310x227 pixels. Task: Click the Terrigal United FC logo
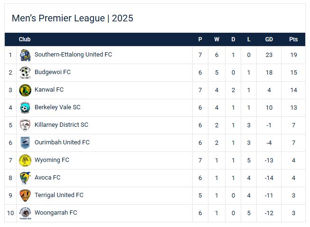click(25, 196)
